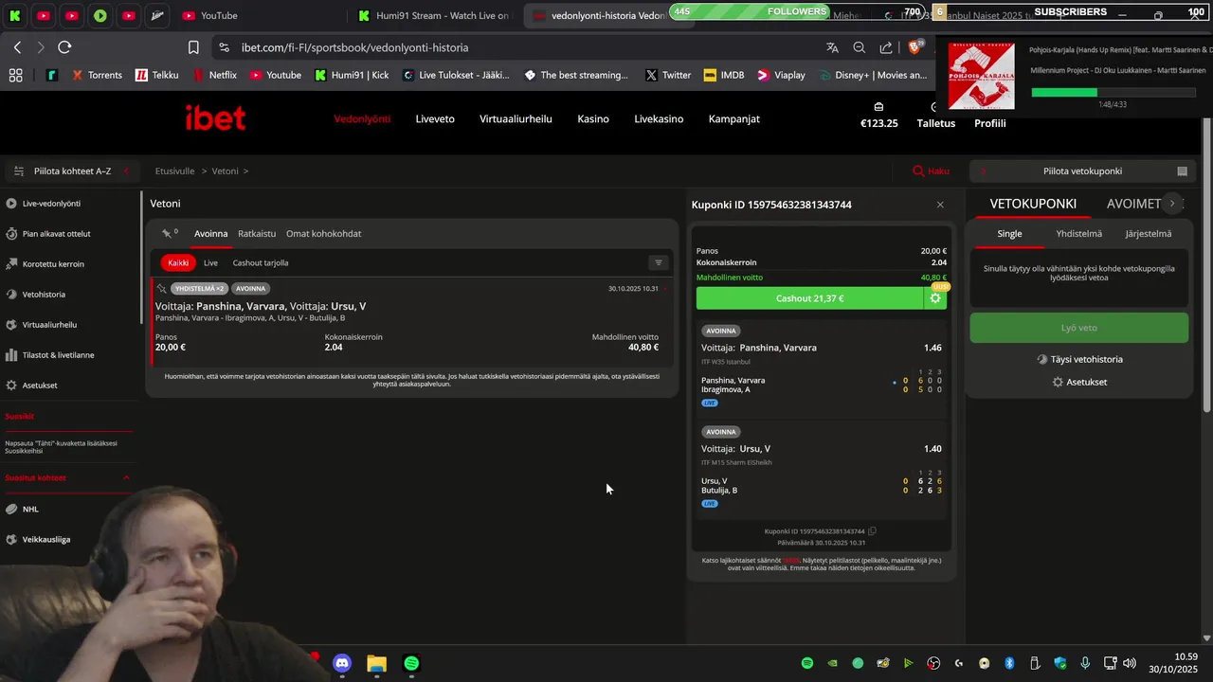
Task: Open the Torrents bookmark
Action: click(x=97, y=75)
